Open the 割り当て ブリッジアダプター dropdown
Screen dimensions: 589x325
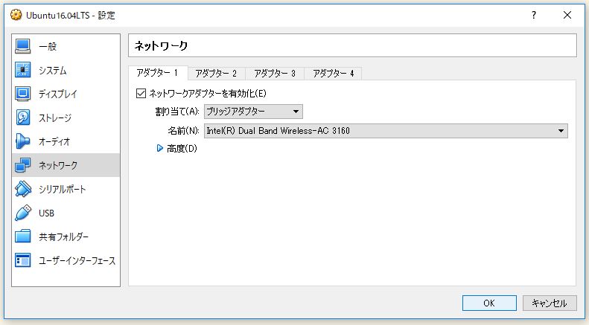click(x=253, y=112)
